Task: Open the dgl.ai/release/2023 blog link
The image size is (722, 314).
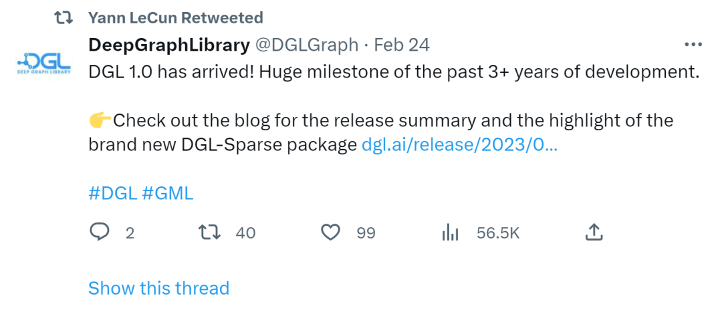Action: 459,145
